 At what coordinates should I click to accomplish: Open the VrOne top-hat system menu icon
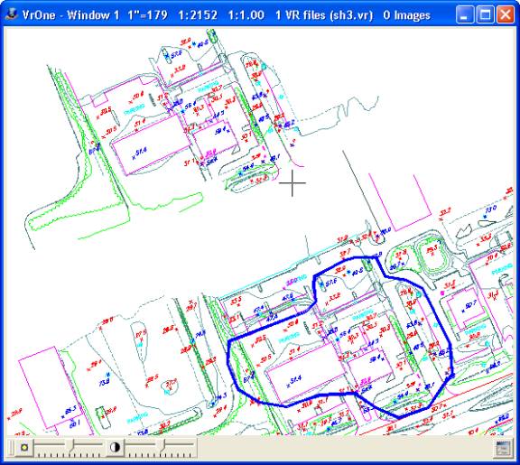point(11,14)
